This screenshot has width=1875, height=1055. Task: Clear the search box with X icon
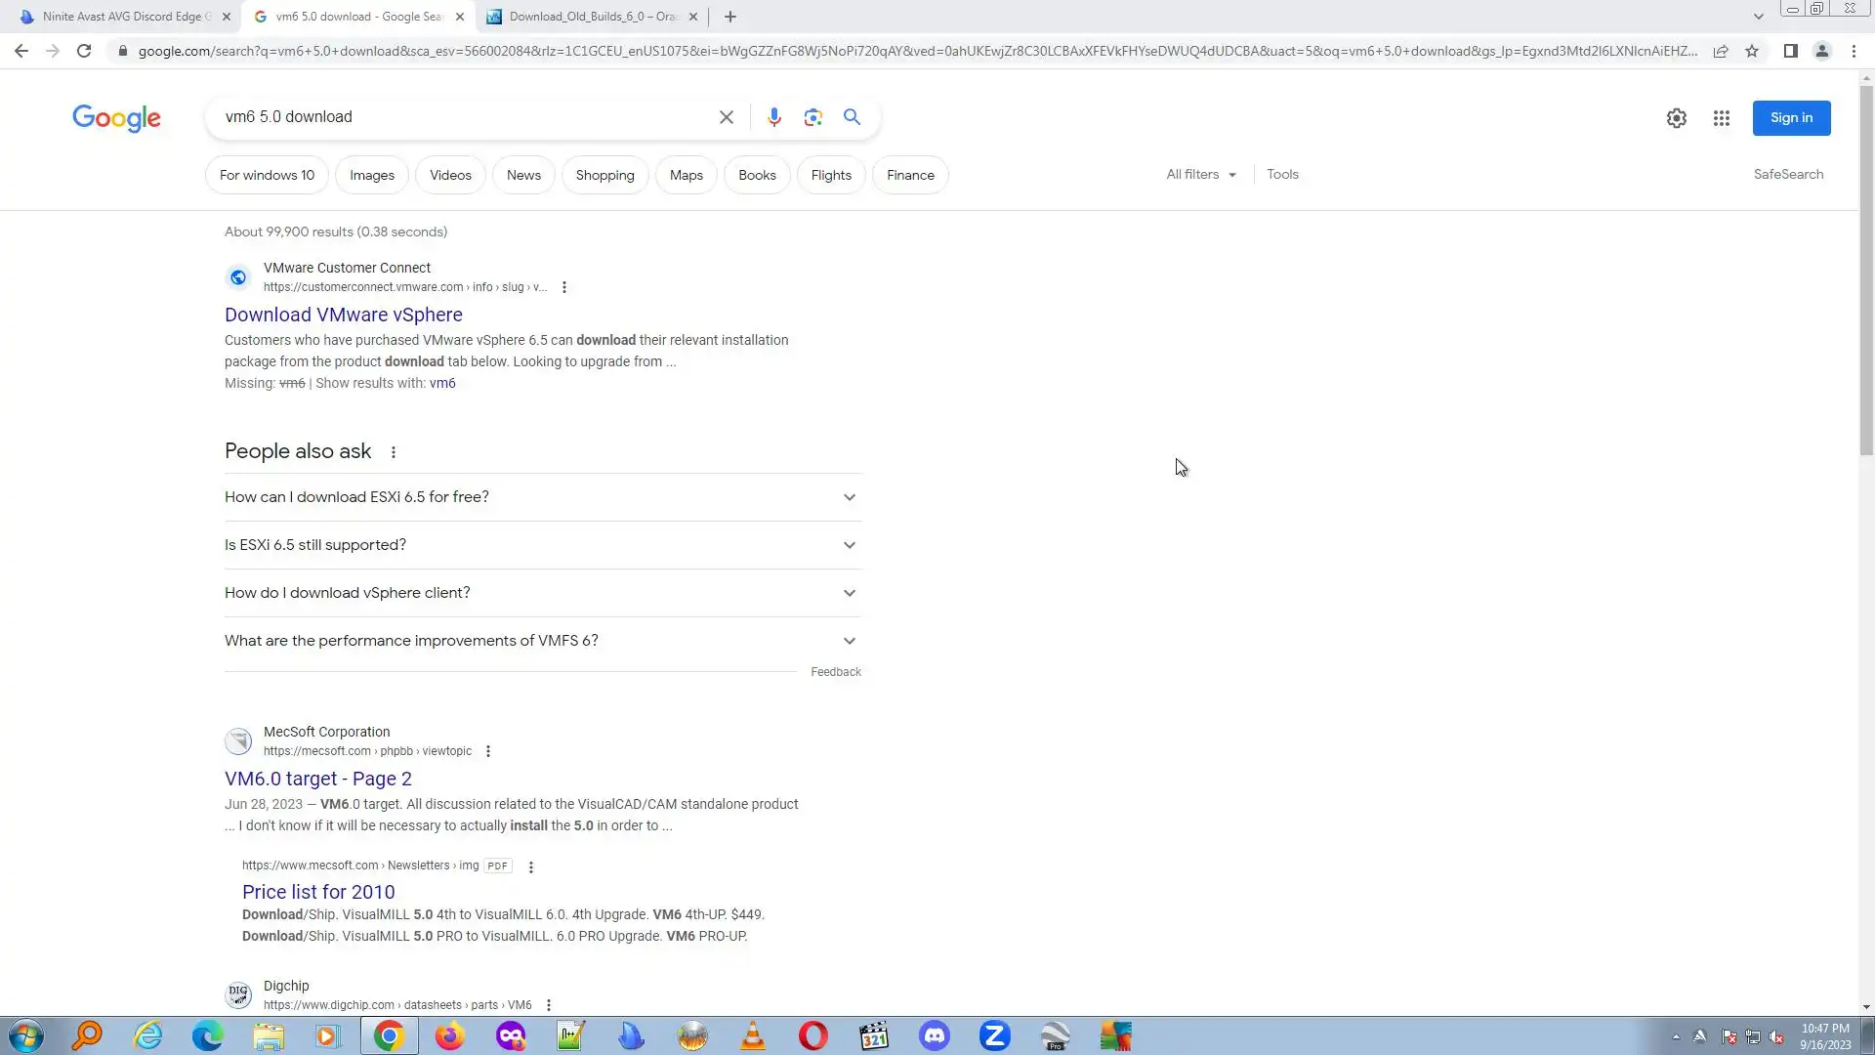[x=726, y=117]
